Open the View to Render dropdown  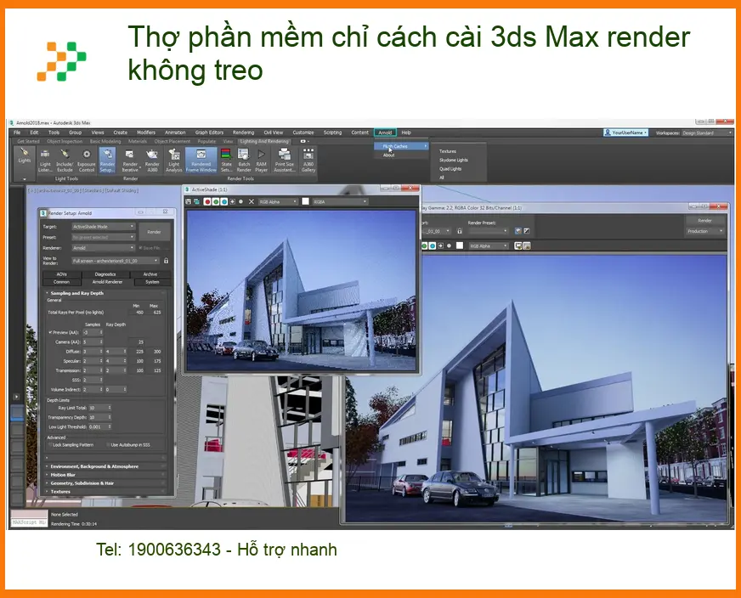tap(116, 261)
